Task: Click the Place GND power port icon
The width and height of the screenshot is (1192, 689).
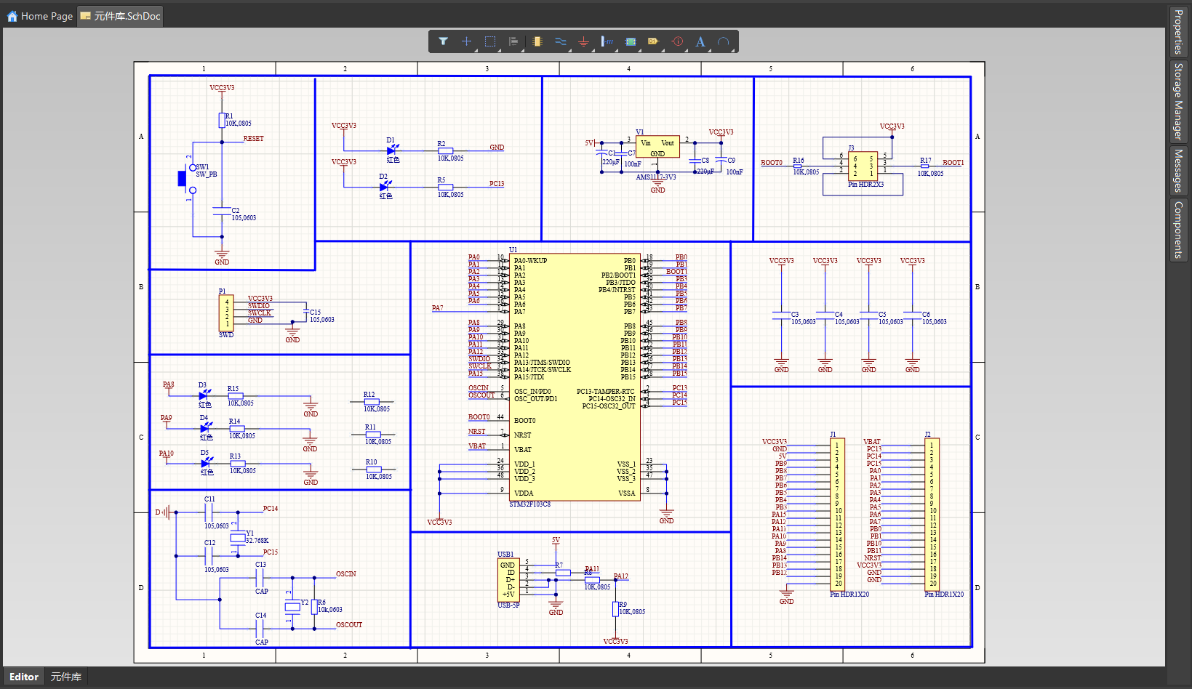Action: (584, 41)
